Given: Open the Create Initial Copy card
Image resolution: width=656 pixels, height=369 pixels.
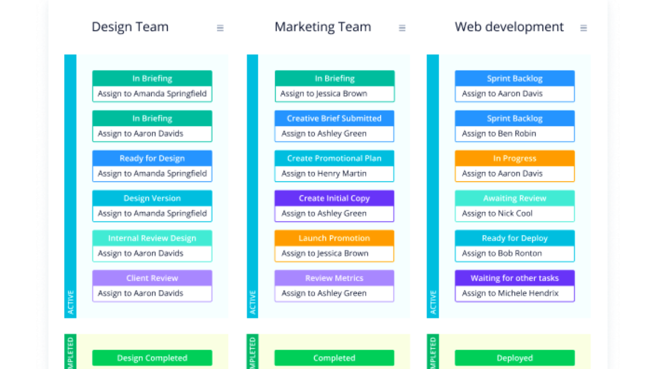Looking at the screenshot, I should [334, 206].
